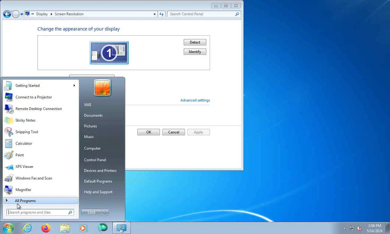The image size is (390, 234).
Task: Launch Windows Fax and Scan icon
Action: 8,178
